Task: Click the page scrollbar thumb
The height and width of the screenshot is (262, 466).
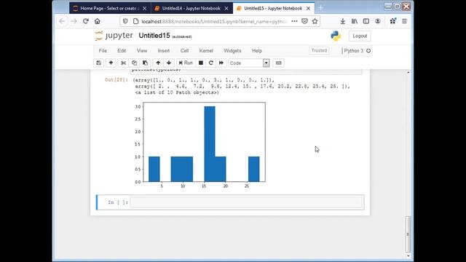Action: 408,234
